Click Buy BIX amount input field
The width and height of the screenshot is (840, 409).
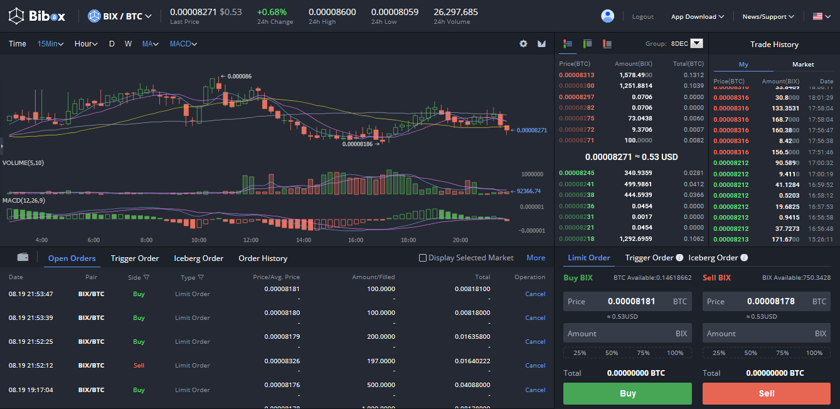click(x=627, y=333)
